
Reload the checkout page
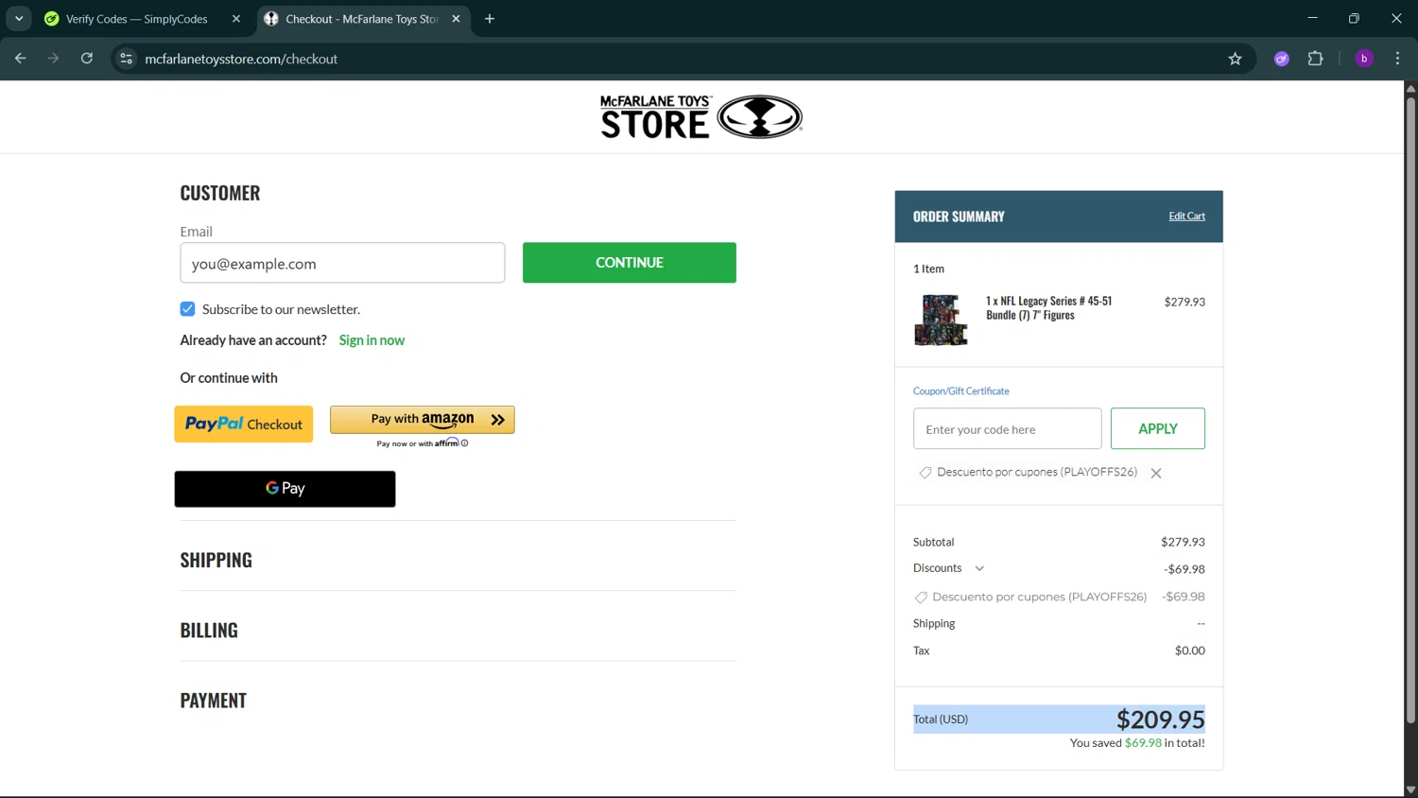click(87, 59)
